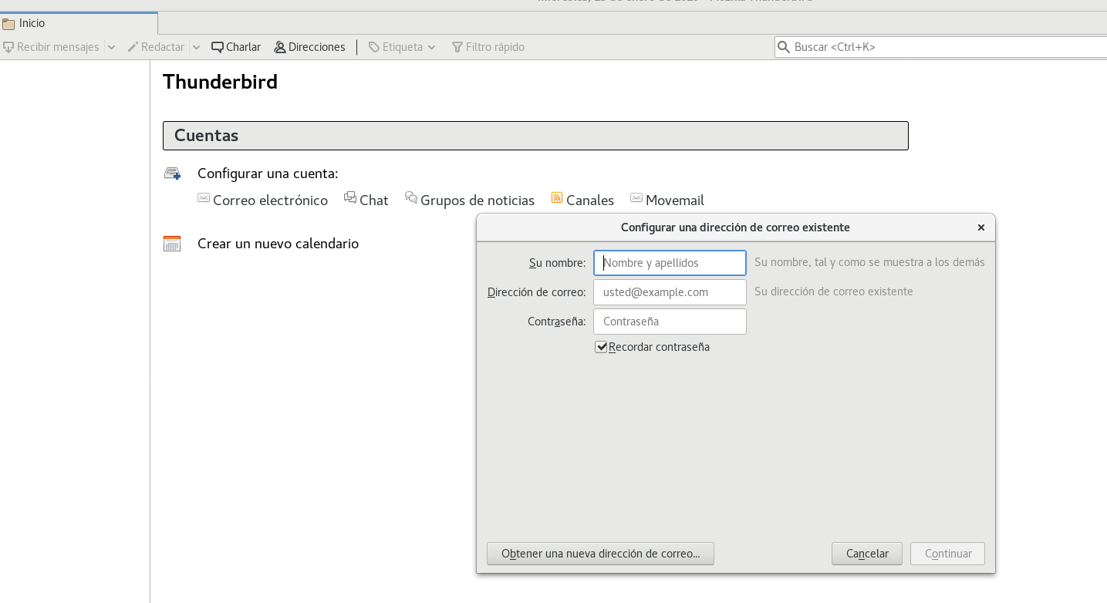The width and height of the screenshot is (1107, 603).
Task: Expand the Redactar dropdown arrow
Action: coord(196,47)
